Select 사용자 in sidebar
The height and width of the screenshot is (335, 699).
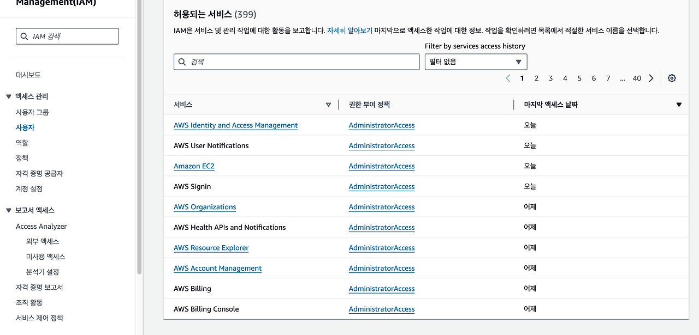pyautogui.click(x=25, y=127)
